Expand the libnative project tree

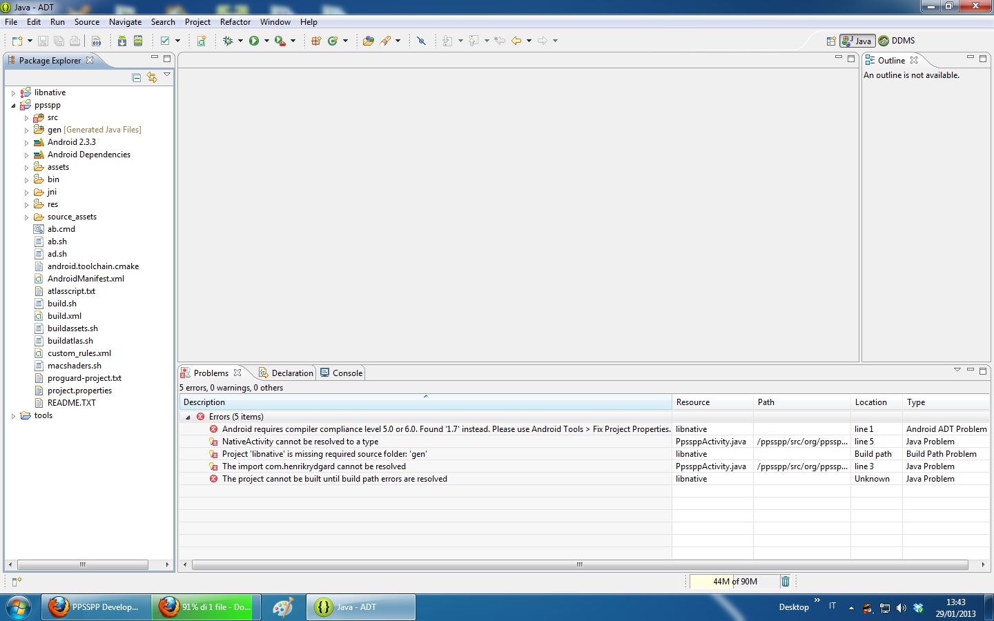(x=13, y=92)
